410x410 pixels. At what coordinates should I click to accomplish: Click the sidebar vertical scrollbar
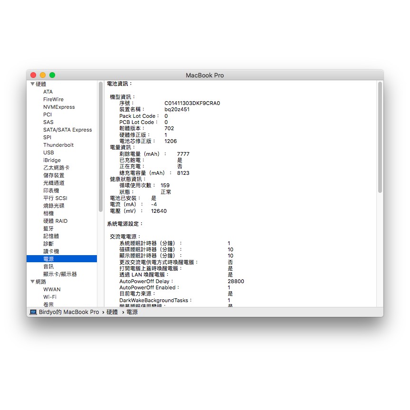tap(101, 146)
